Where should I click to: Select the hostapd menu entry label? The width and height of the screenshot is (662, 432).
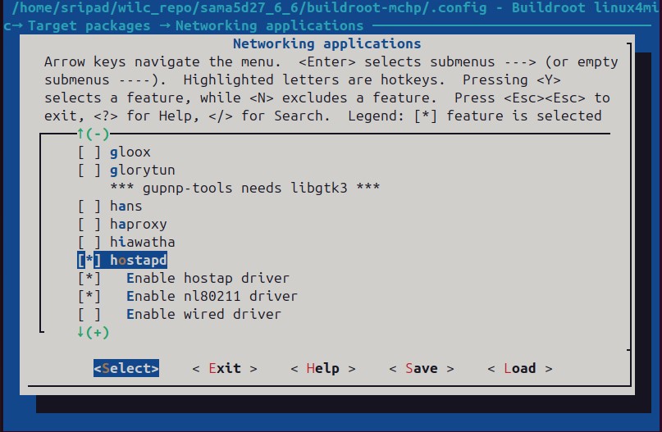coord(138,261)
